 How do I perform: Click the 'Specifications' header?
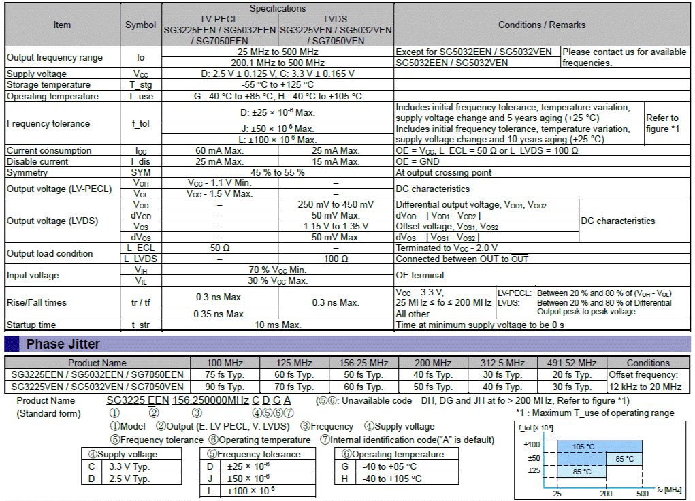278,8
